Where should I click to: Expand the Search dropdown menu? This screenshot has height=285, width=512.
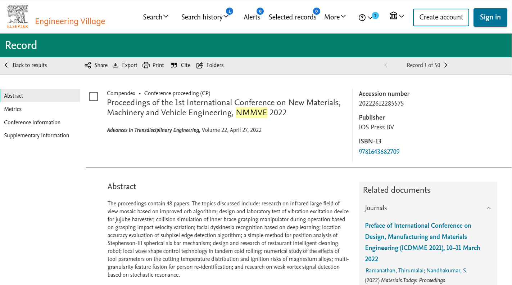click(x=155, y=17)
